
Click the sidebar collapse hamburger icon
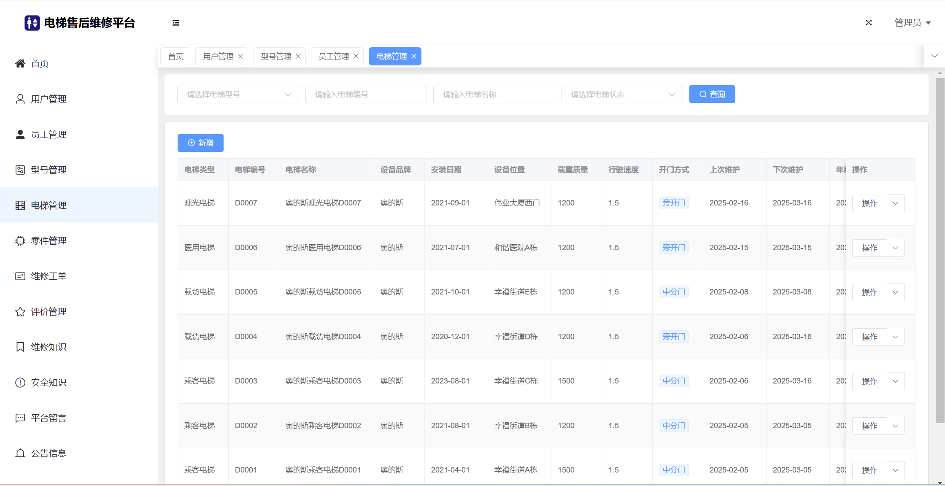pyautogui.click(x=176, y=23)
